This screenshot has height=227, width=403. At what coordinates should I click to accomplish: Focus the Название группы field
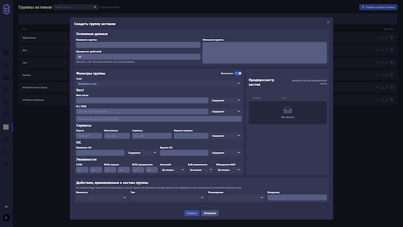138,45
